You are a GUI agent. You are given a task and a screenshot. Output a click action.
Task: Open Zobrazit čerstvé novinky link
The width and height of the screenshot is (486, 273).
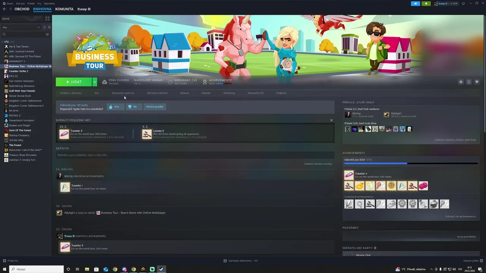[x=318, y=164]
